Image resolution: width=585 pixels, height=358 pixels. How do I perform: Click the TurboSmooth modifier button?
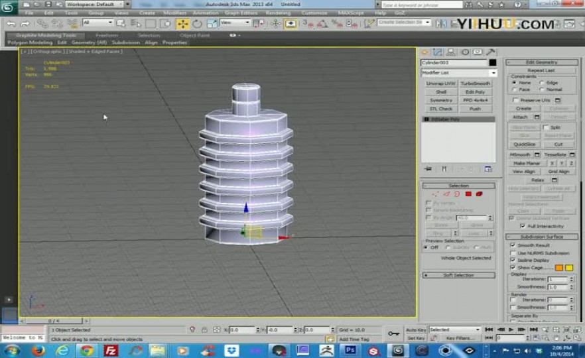tap(476, 84)
